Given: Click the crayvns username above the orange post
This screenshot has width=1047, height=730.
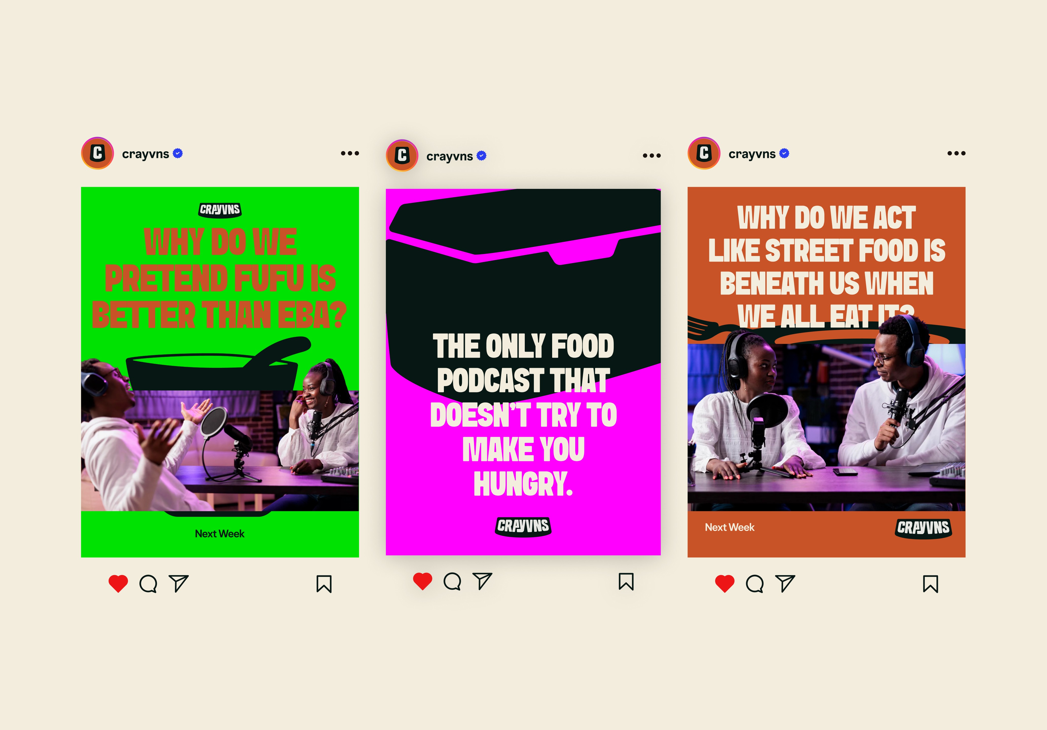Looking at the screenshot, I should point(752,154).
